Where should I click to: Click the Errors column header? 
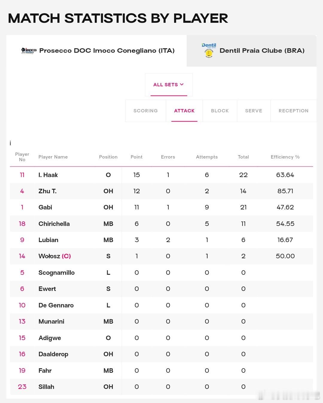(168, 157)
